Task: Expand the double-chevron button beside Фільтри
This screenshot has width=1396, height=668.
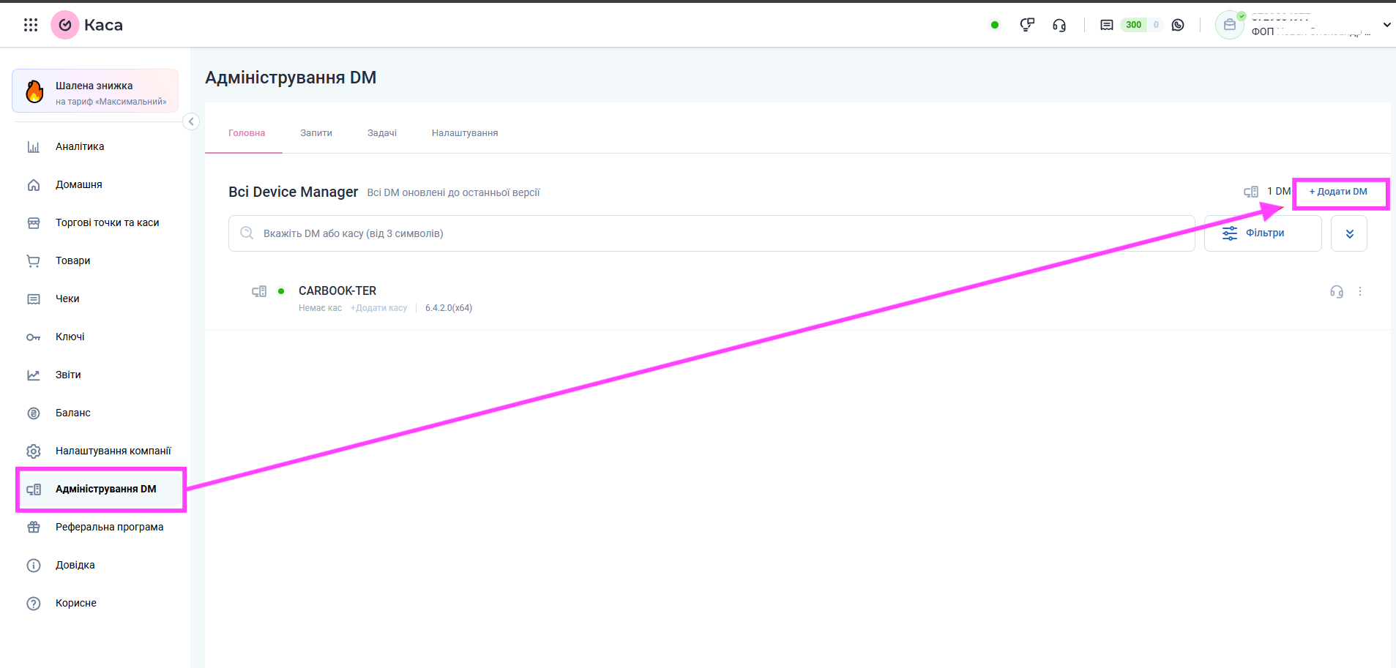Action: (1348, 233)
